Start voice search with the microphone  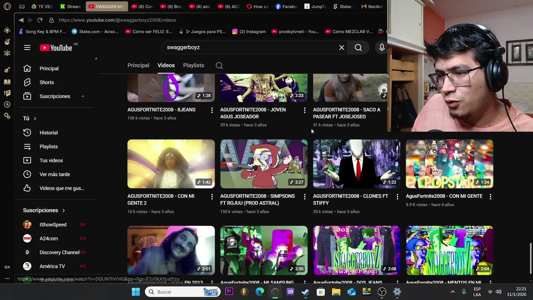tap(381, 47)
